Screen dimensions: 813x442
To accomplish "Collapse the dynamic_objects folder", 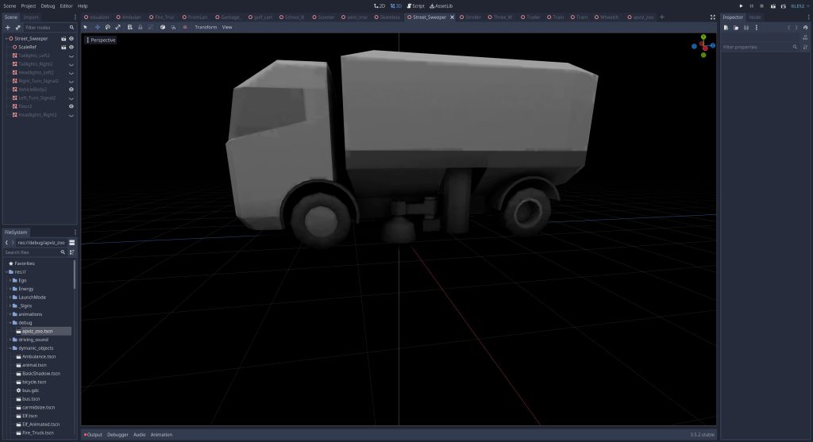I will (x=10, y=348).
